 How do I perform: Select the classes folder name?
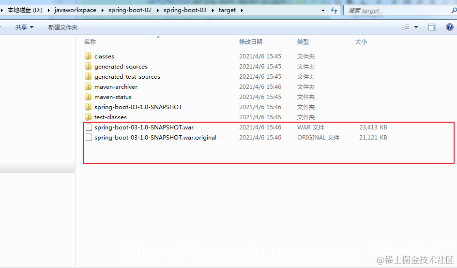[x=104, y=56]
